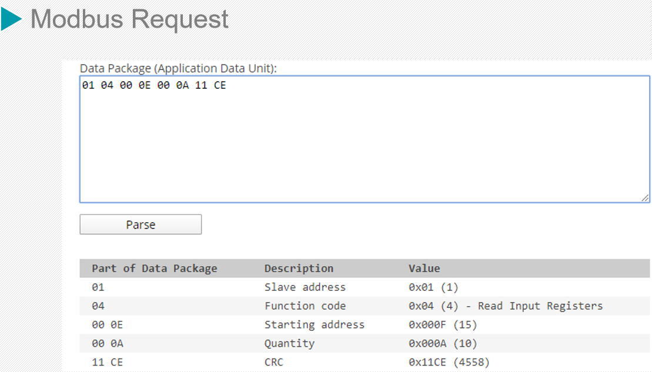Select the Value column header
The width and height of the screenshot is (652, 372).
coord(424,269)
